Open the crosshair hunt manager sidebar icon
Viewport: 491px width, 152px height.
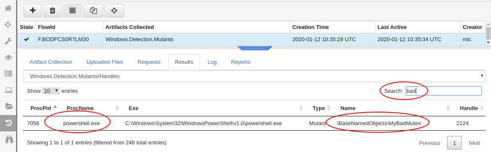click(8, 25)
